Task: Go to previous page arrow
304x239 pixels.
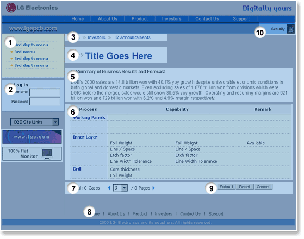Action: [x=109, y=188]
